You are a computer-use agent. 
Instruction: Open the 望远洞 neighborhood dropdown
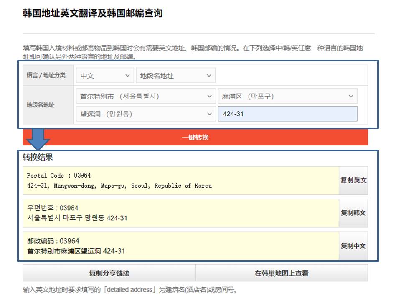point(146,114)
